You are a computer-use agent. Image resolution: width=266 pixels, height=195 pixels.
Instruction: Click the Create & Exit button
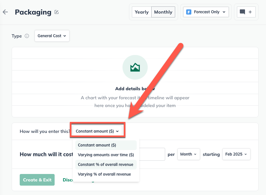(x=37, y=180)
